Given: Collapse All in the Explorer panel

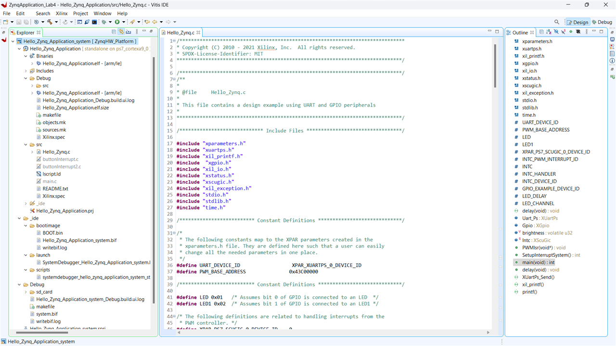Looking at the screenshot, I should 114,32.
